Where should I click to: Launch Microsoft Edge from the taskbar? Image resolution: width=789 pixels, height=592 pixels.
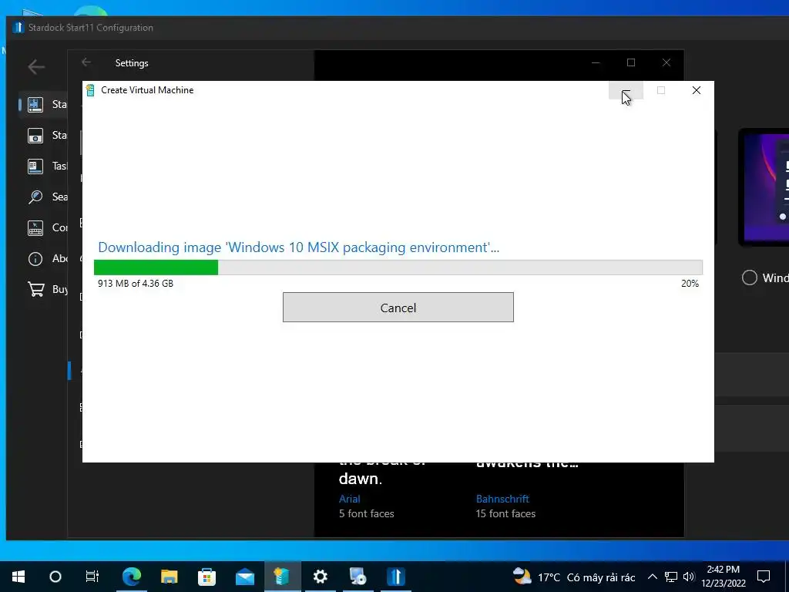[132, 577]
